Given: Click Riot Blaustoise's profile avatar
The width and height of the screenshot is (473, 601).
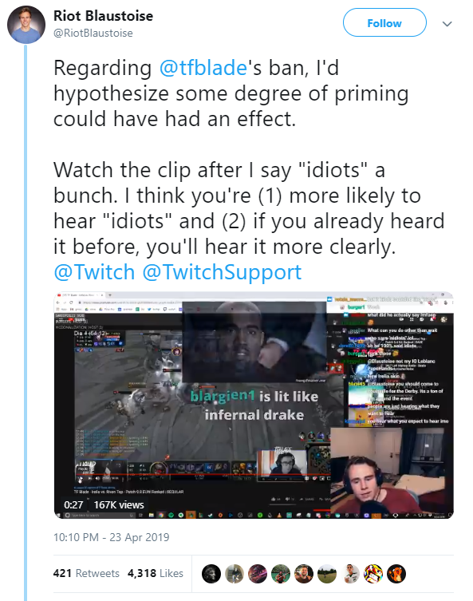Looking at the screenshot, I should pyautogui.click(x=26, y=25).
